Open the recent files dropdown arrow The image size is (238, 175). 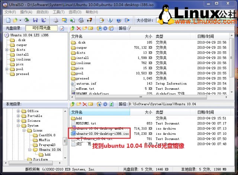click(20, 20)
